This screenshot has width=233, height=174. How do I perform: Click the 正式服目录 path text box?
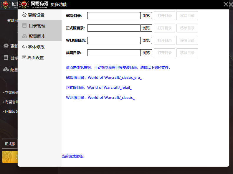tap(114, 28)
